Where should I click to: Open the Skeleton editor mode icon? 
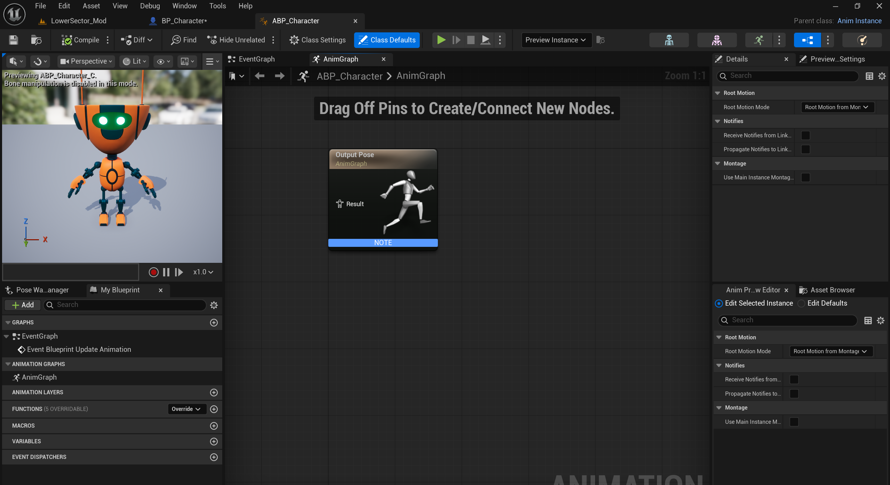pos(669,40)
